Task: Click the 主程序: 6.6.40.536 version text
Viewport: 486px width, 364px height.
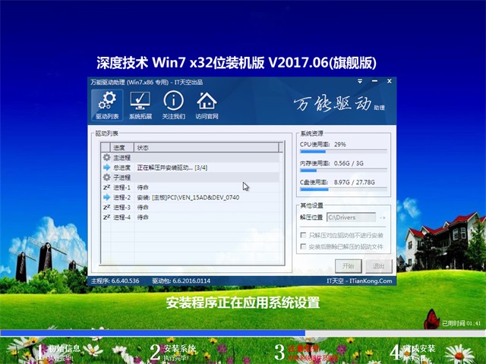Action: pyautogui.click(x=115, y=281)
